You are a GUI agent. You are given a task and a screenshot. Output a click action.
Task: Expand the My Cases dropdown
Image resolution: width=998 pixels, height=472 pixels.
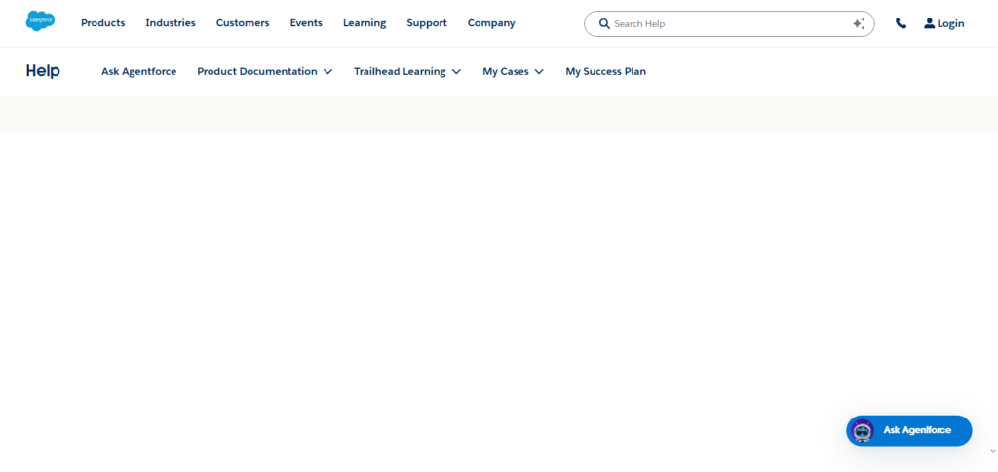513,72
